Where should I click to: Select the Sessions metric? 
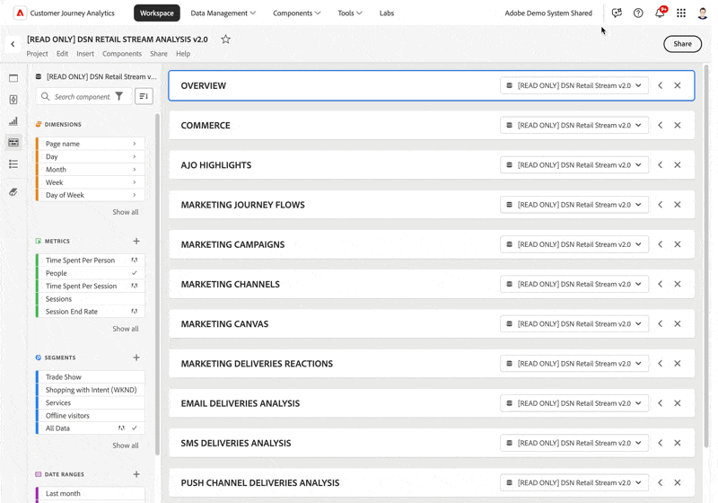coord(91,299)
